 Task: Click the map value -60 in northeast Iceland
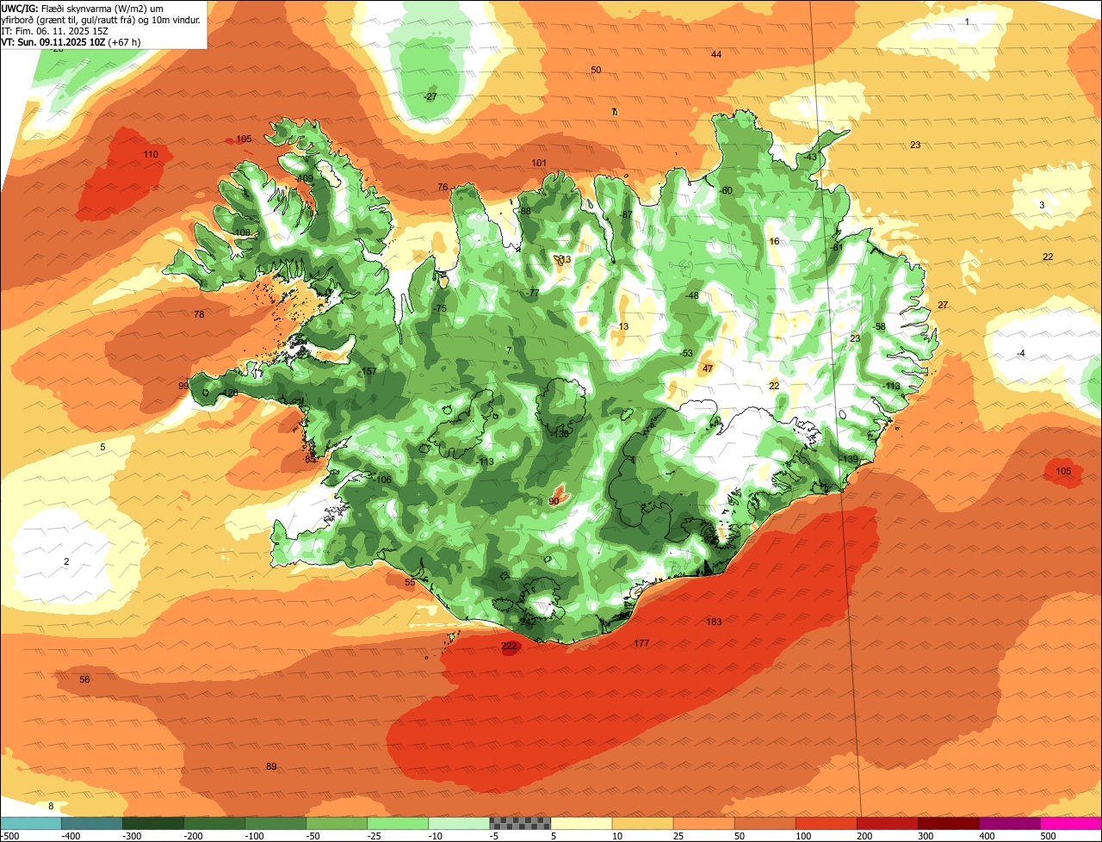click(725, 190)
